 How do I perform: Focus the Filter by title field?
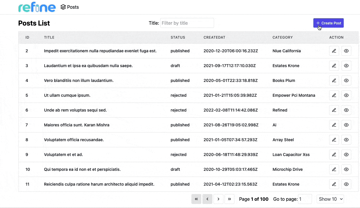[187, 23]
